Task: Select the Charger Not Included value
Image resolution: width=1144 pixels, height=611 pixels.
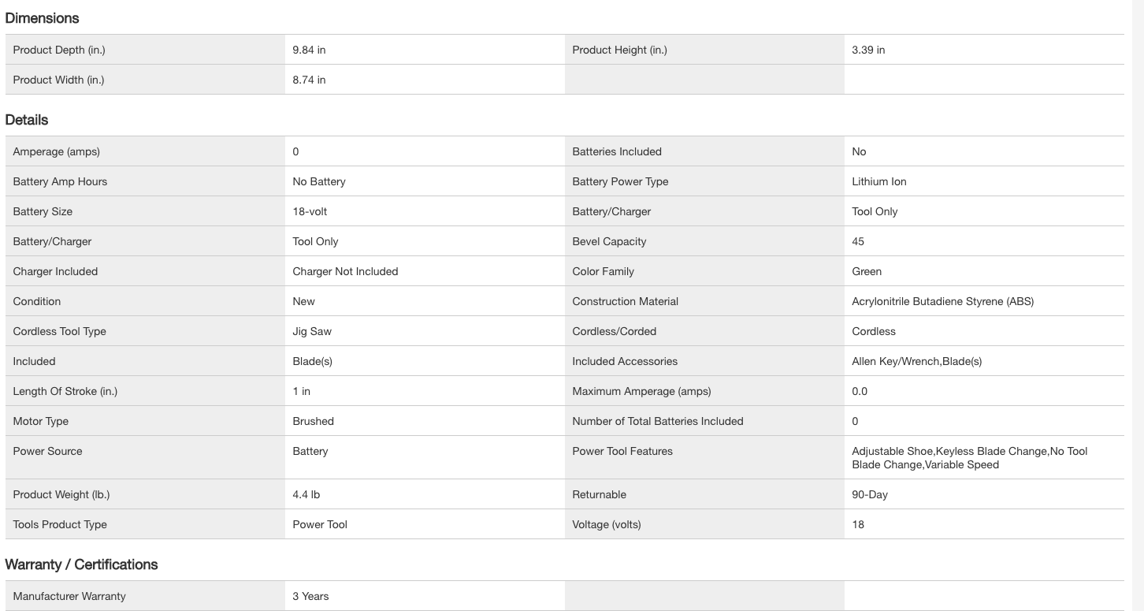Action: click(x=345, y=271)
